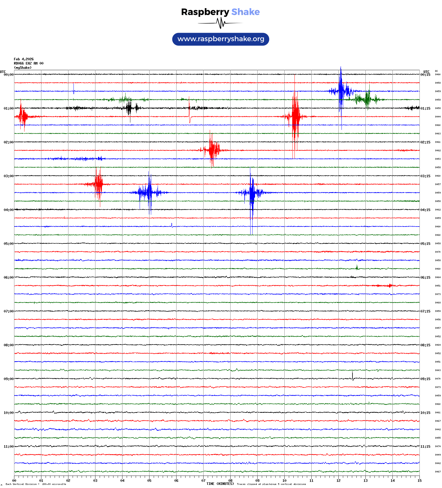
Task: Click the large blue burst near minute 12
Action: pyautogui.click(x=341, y=91)
